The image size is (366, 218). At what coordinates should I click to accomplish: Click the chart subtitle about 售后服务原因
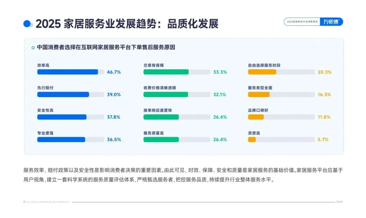click(x=106, y=47)
